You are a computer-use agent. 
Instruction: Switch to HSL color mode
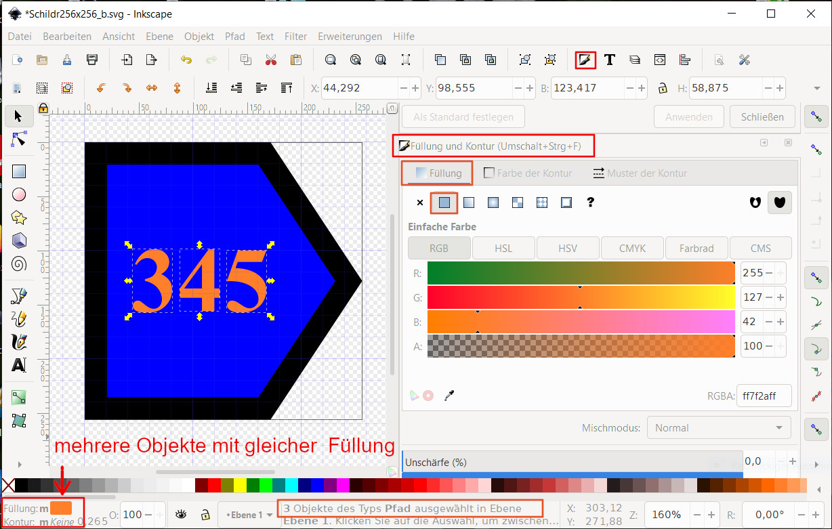(503, 248)
